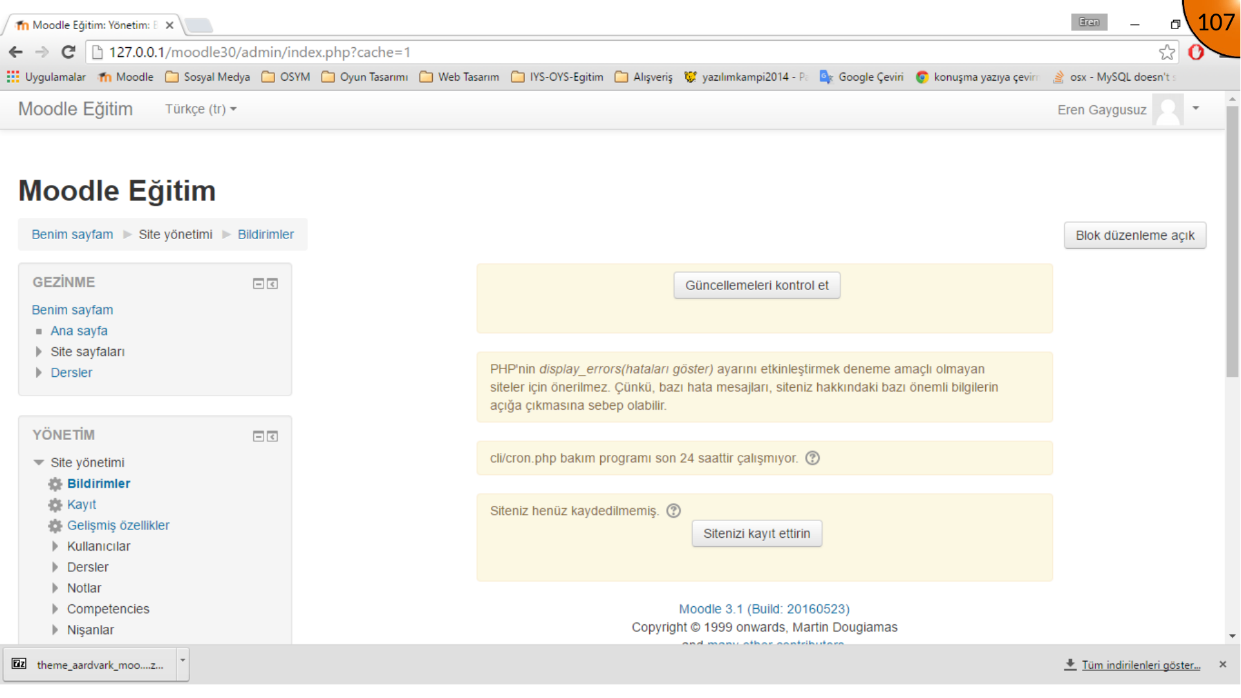This screenshot has width=1241, height=698.
Task: Collapse Site yönetimi tree node
Action: click(39, 463)
